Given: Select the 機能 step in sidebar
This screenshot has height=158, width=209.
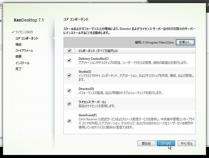Looking at the screenshot, I should 18,44.
